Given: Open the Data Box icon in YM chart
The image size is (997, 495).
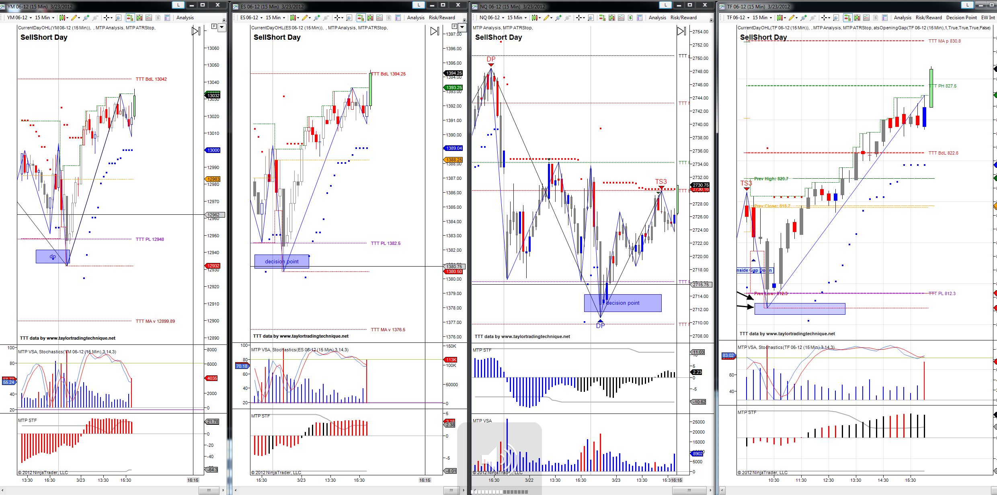Looking at the screenshot, I should click(x=118, y=18).
